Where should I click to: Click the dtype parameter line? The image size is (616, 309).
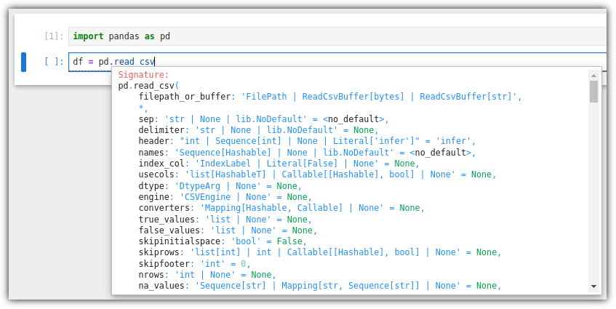click(220, 185)
